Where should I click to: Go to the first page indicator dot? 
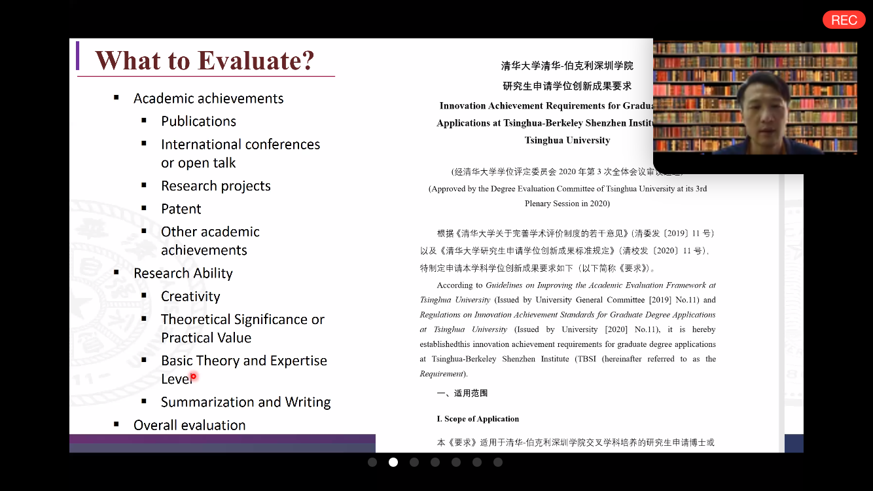pos(372,462)
